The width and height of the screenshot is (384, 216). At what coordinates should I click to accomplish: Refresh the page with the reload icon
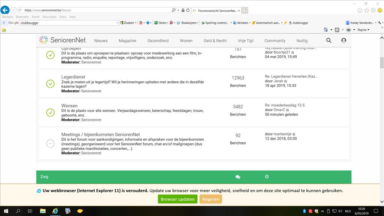(x=187, y=10)
